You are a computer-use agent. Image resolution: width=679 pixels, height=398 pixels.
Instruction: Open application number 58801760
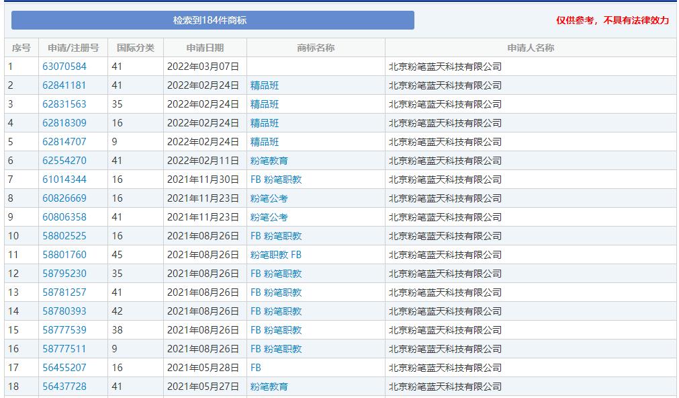[64, 255]
